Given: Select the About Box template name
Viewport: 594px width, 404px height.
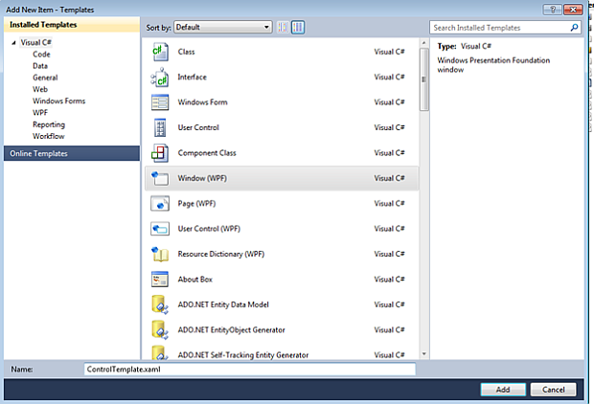Looking at the screenshot, I should [195, 280].
